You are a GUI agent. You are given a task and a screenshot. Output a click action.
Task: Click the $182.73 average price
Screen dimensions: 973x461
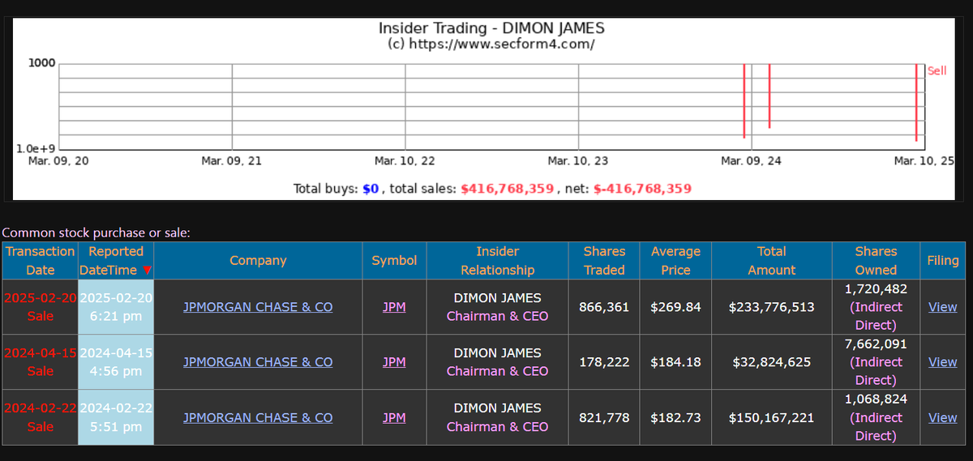click(x=675, y=418)
